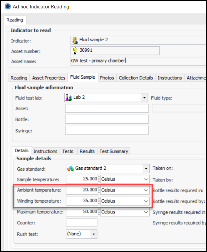Click the Counter input box
The height and width of the screenshot is (252, 207).
(81, 223)
